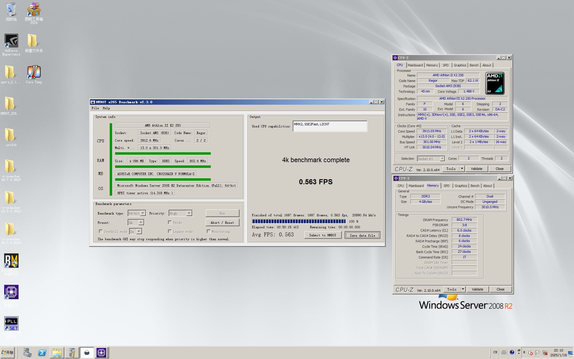This screenshot has width=574, height=359.
Task: Open Windows Explorer from the taskbar
Action: [57, 353]
